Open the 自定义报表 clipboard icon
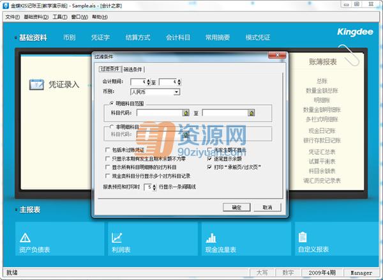 pos(303,237)
